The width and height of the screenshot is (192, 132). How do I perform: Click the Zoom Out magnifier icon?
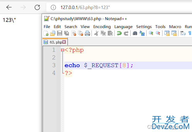click(158, 33)
